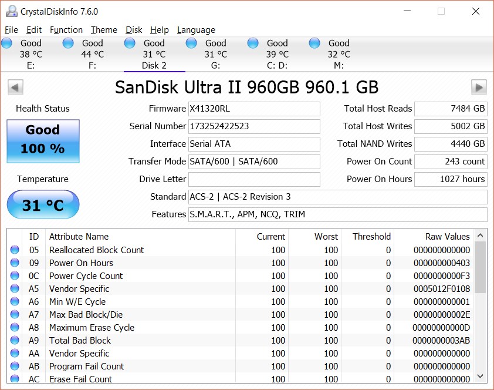Click the Serial Number field
494x390 pixels.
(254, 126)
